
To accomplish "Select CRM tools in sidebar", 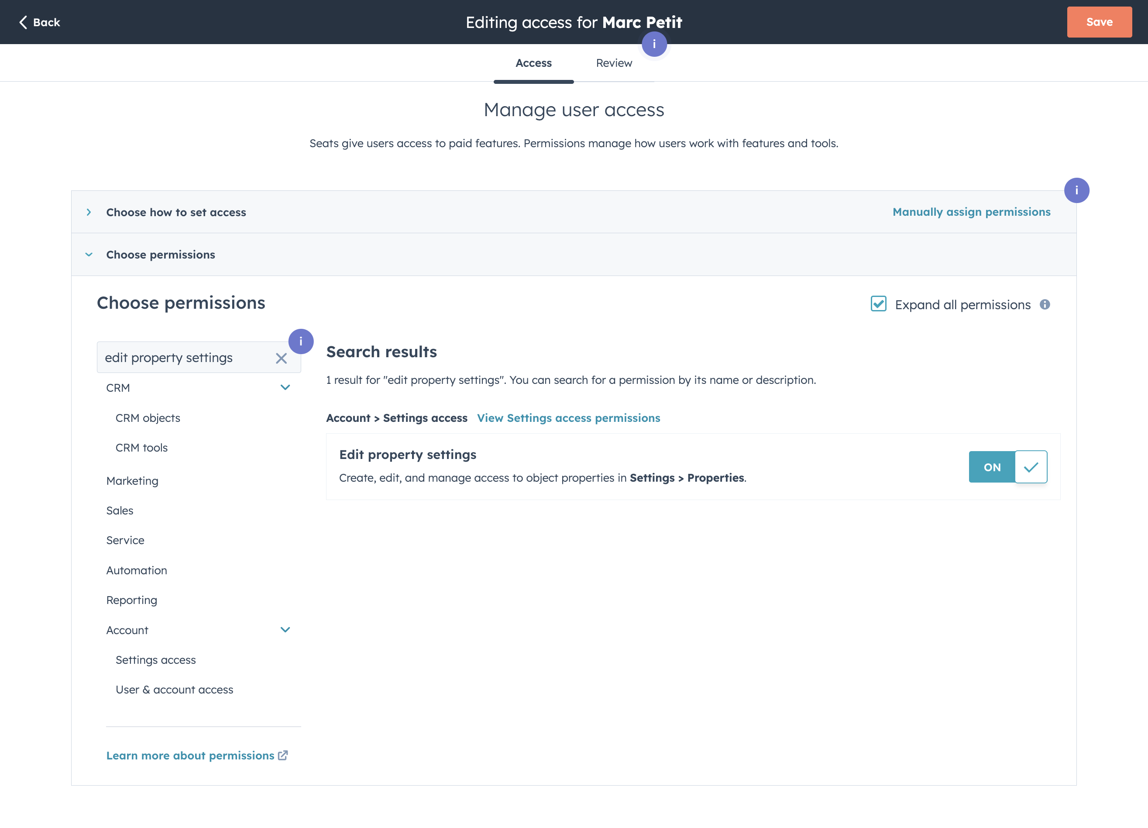I will point(141,448).
